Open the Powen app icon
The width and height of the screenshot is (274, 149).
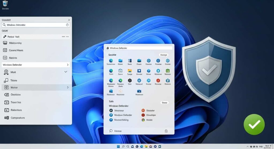point(139,61)
